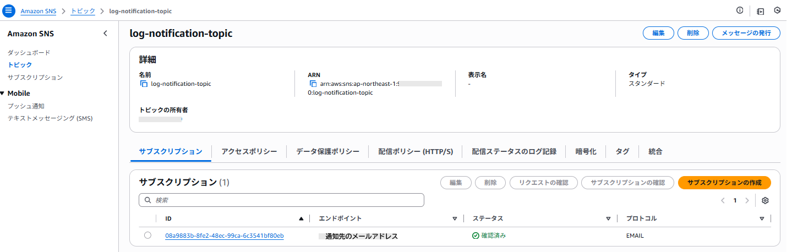Open the CloudShell icon in top bar
Viewport: 787px width, 252px height.
click(x=761, y=11)
